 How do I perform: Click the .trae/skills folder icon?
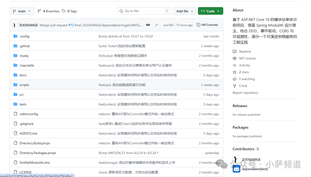15,65
